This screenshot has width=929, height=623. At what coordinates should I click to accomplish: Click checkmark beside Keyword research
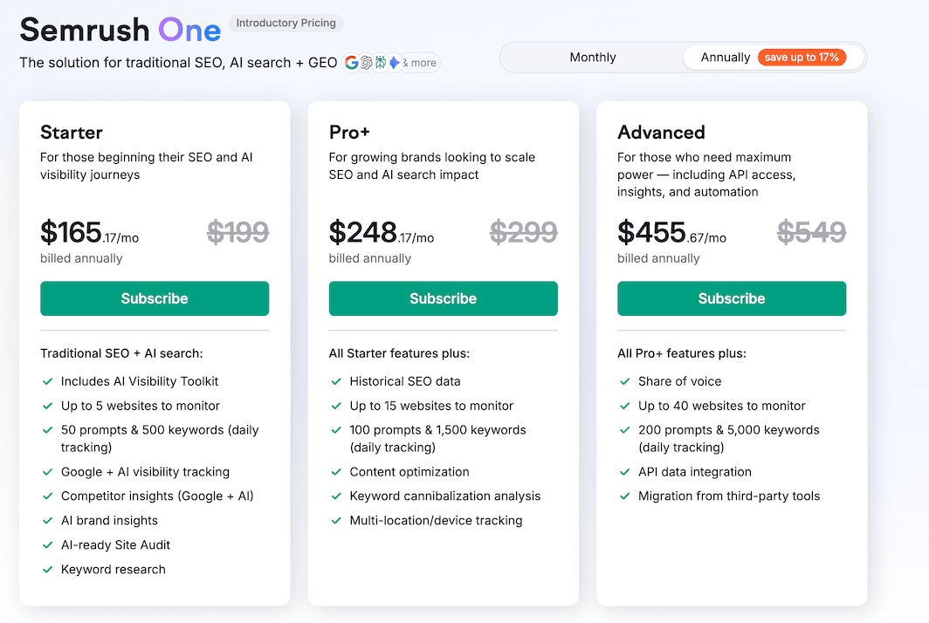[x=47, y=570]
